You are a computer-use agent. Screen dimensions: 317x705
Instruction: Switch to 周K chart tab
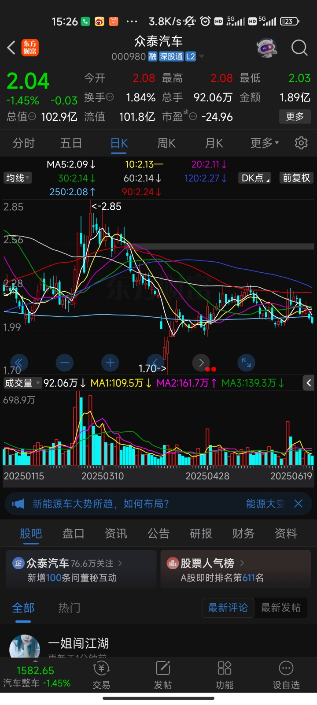166,143
